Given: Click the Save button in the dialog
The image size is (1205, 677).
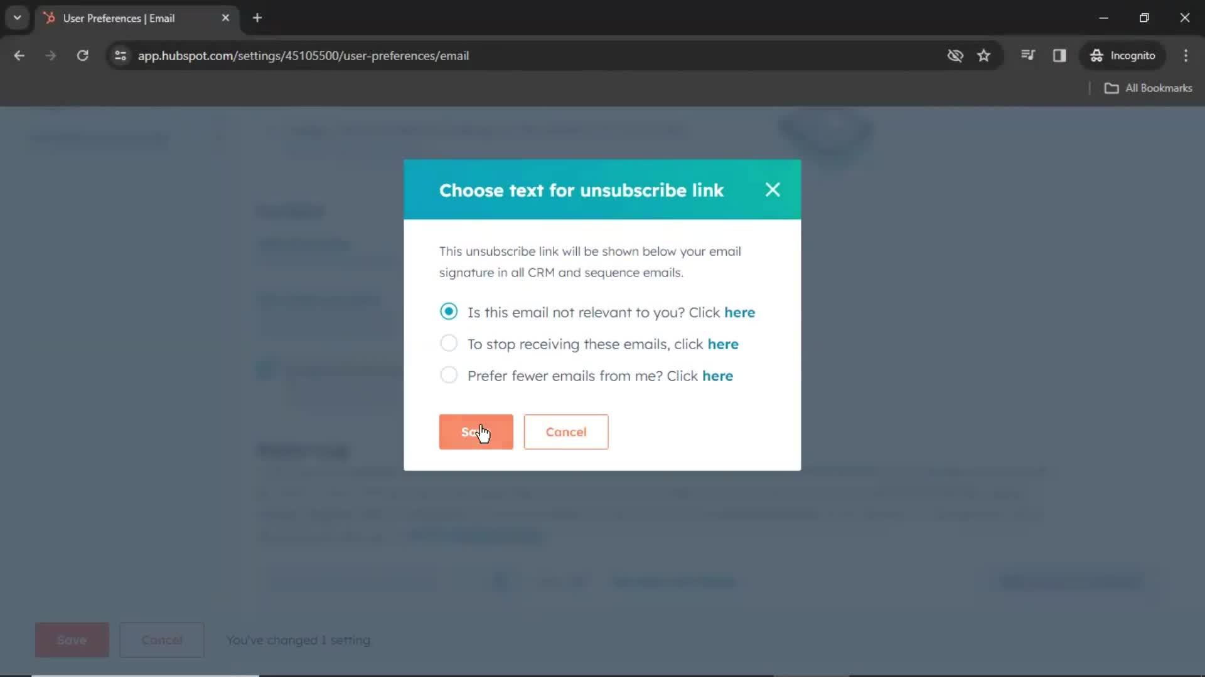Looking at the screenshot, I should [477, 431].
